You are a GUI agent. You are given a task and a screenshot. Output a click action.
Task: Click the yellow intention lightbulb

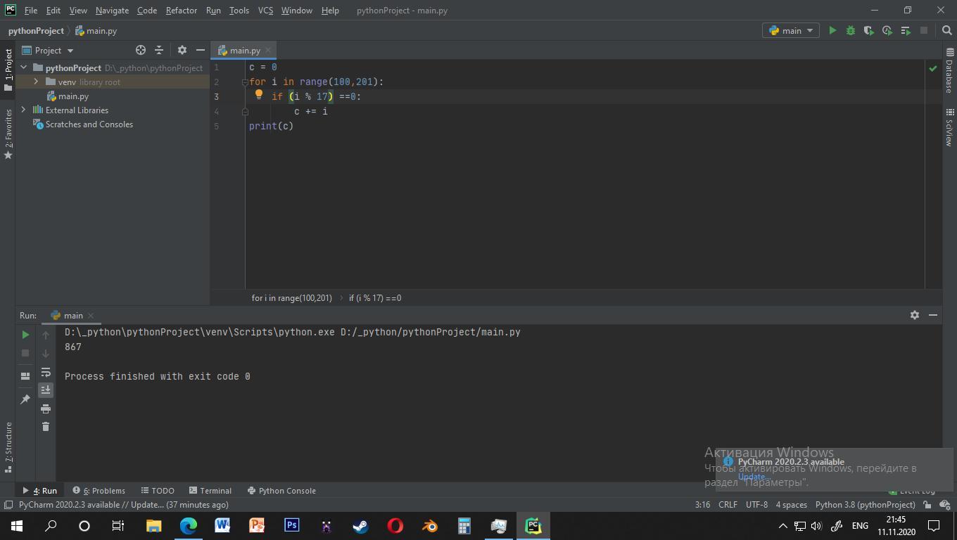[x=258, y=95]
